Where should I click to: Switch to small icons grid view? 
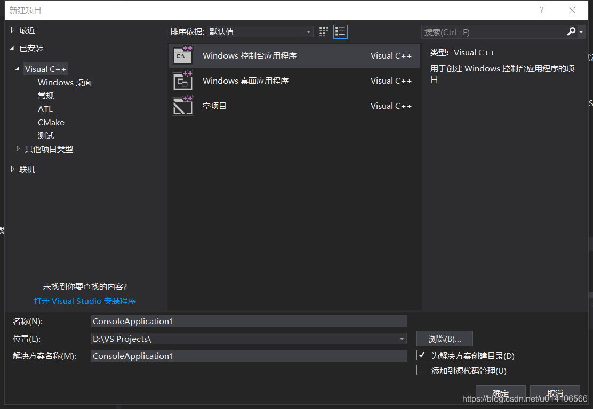pyautogui.click(x=324, y=32)
